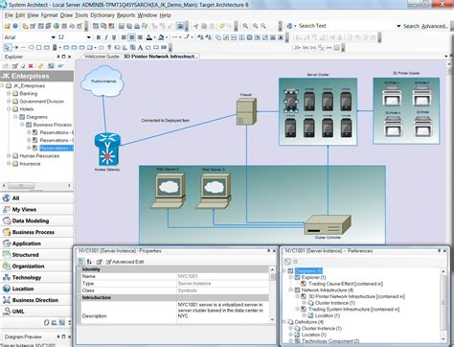Viewport: 454px width, 347px height.
Task: Expand the Human Resources folder
Action: (x=9, y=156)
